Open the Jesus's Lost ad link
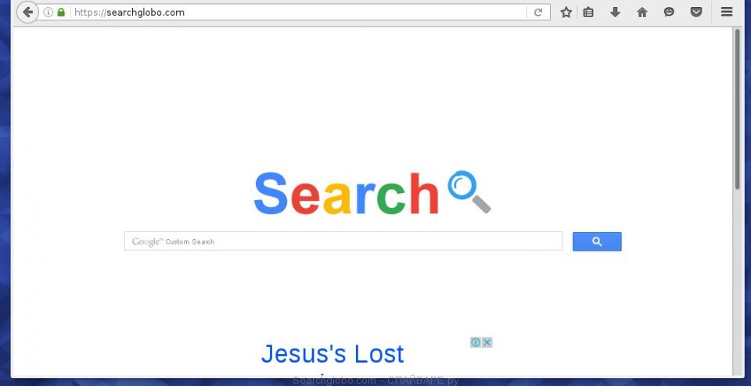The image size is (751, 386). click(x=332, y=354)
